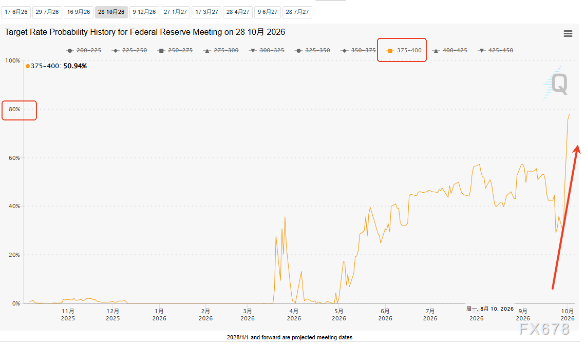Choose the 27 1月27 meeting tab

(x=175, y=12)
